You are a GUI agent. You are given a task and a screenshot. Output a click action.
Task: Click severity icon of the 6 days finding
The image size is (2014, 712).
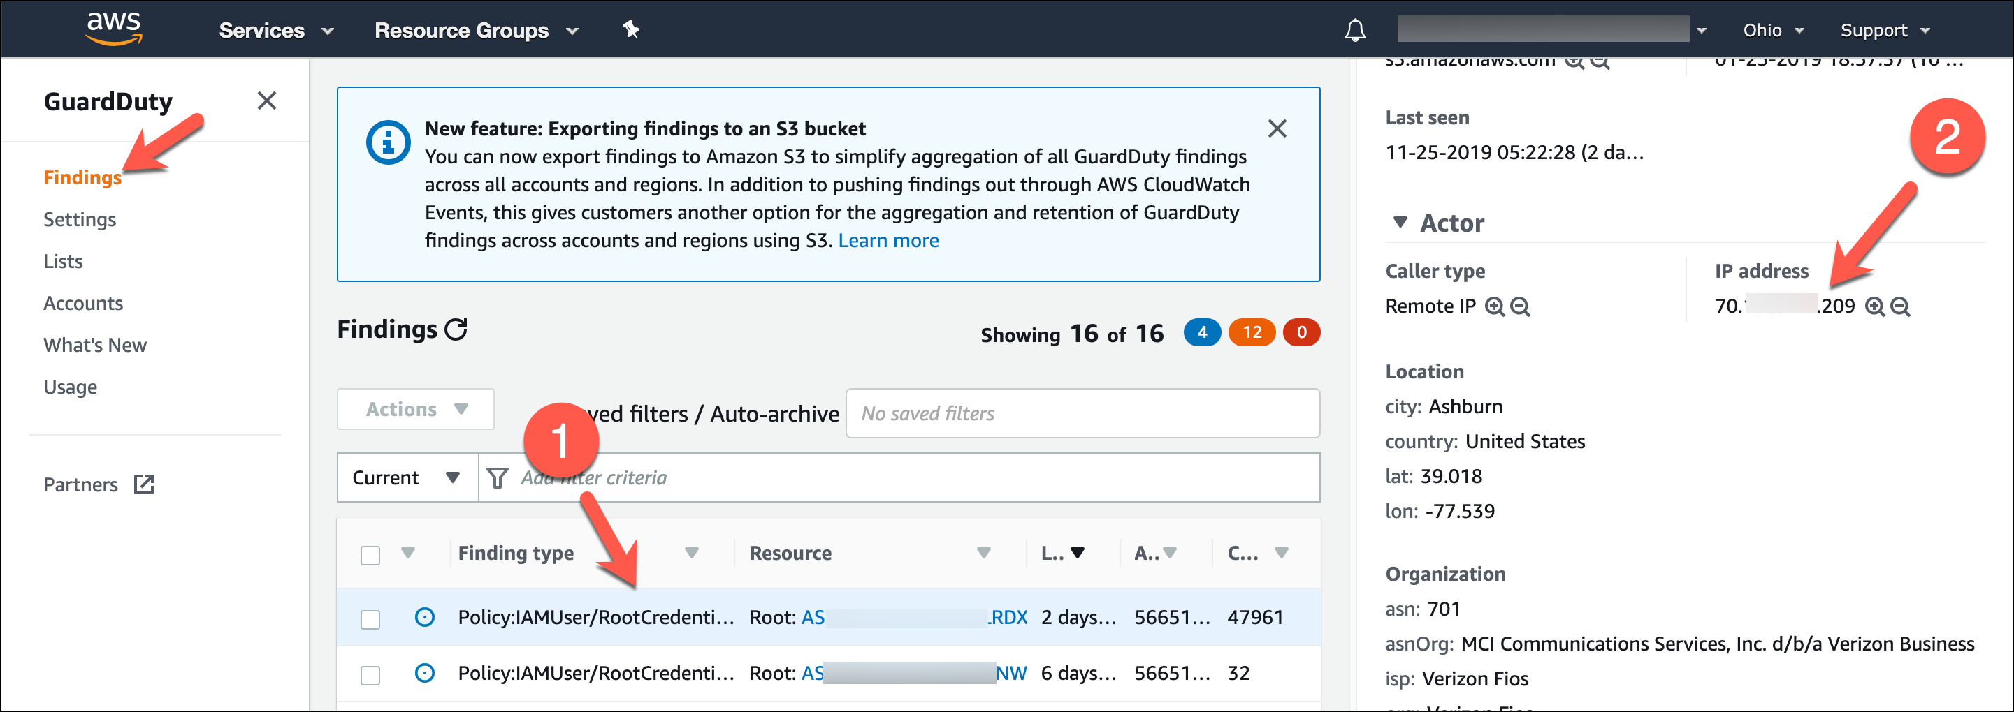tap(425, 673)
